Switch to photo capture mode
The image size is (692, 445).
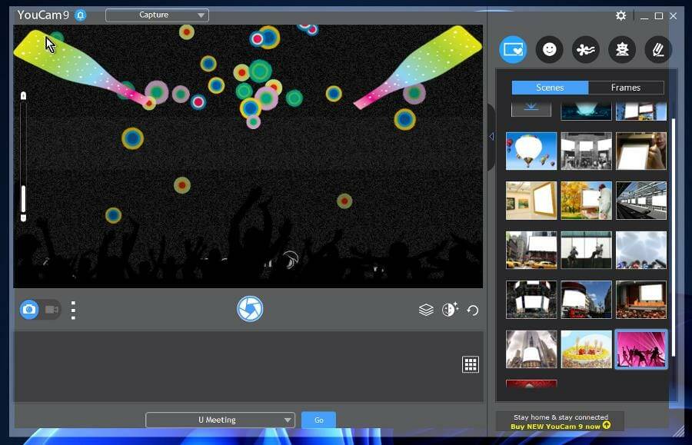point(28,310)
